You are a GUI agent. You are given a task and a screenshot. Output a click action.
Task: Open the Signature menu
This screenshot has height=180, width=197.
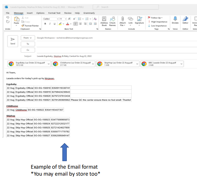point(139,21)
